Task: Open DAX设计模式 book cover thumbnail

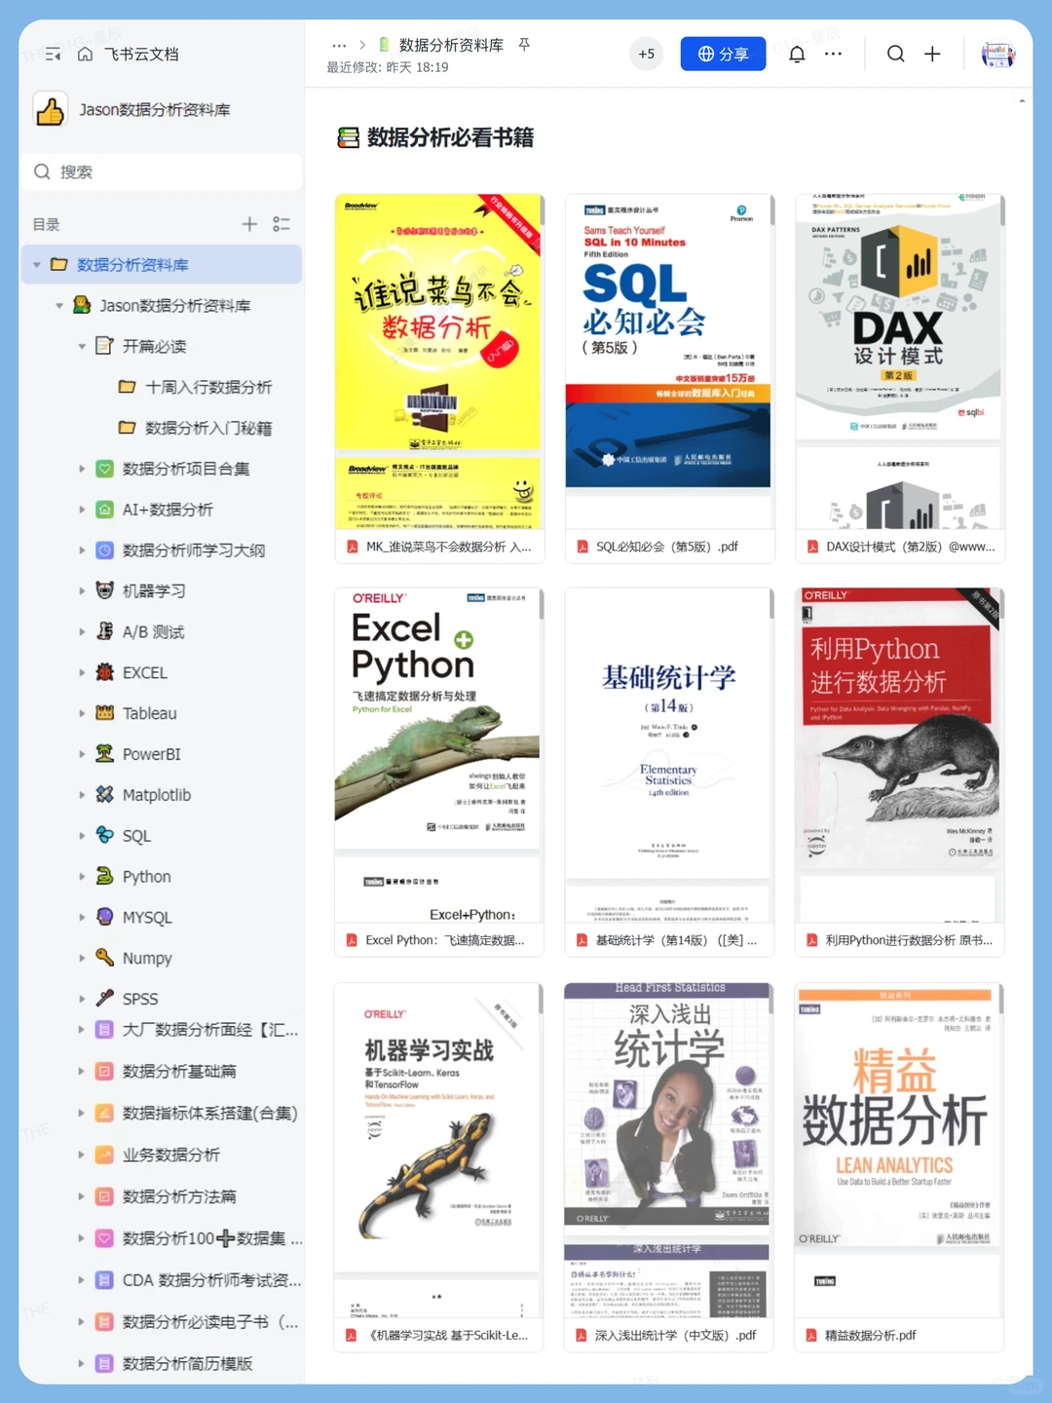Action: click(899, 361)
